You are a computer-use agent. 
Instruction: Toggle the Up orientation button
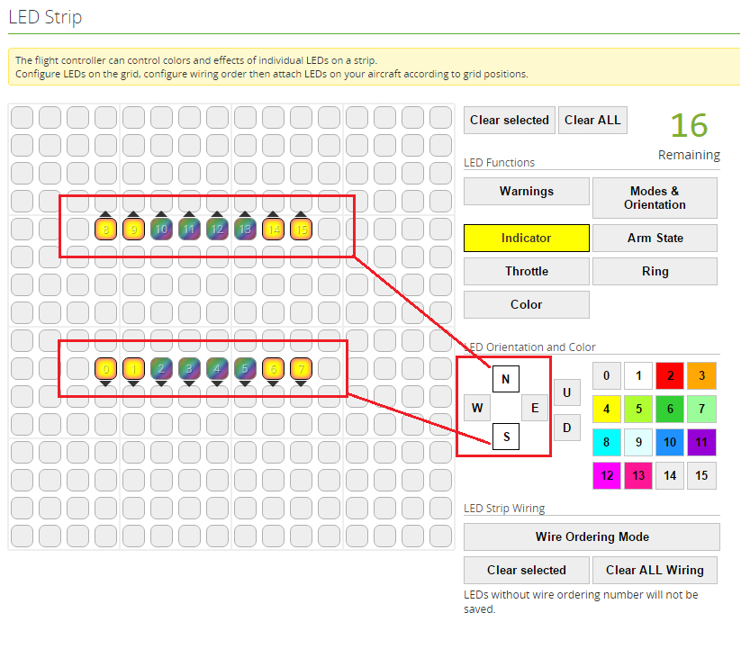coord(566,392)
